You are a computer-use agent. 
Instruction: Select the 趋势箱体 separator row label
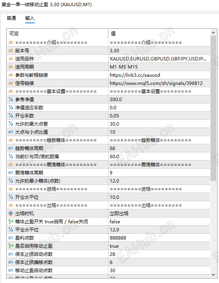pos(56,140)
